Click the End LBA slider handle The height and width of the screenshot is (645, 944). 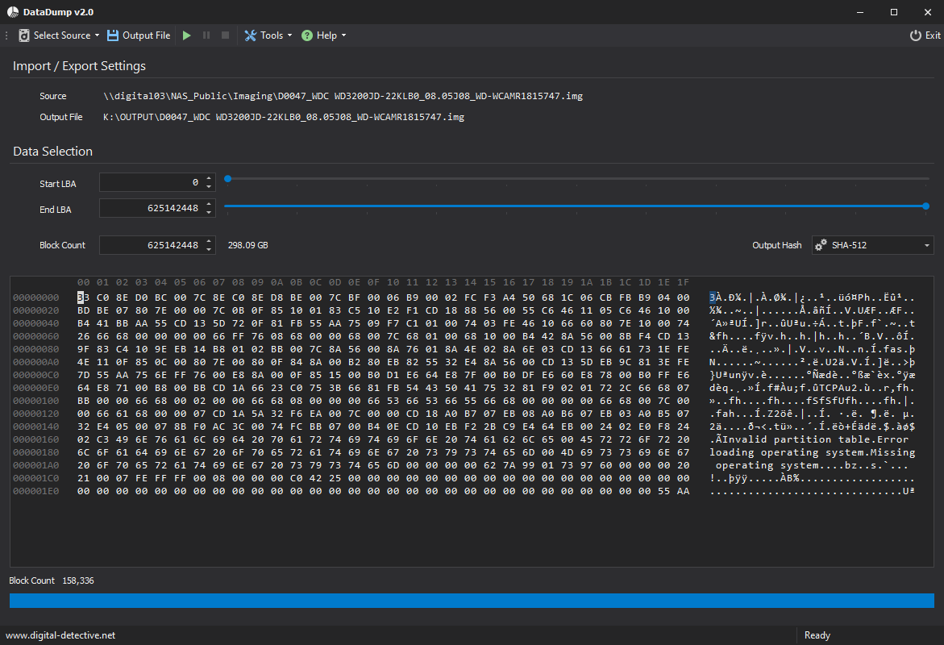coord(926,206)
